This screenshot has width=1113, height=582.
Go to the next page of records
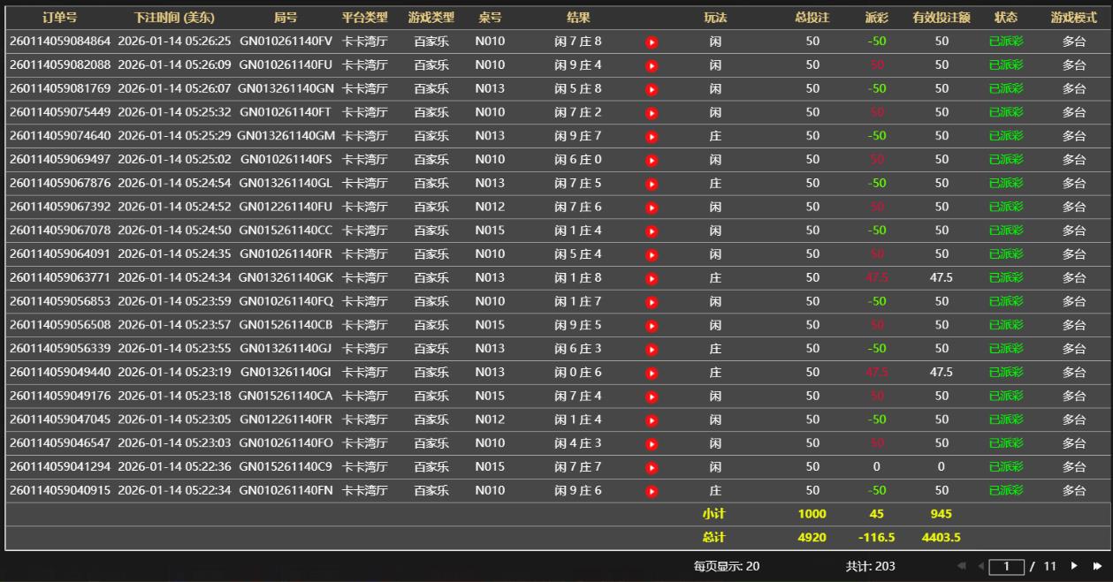1074,566
